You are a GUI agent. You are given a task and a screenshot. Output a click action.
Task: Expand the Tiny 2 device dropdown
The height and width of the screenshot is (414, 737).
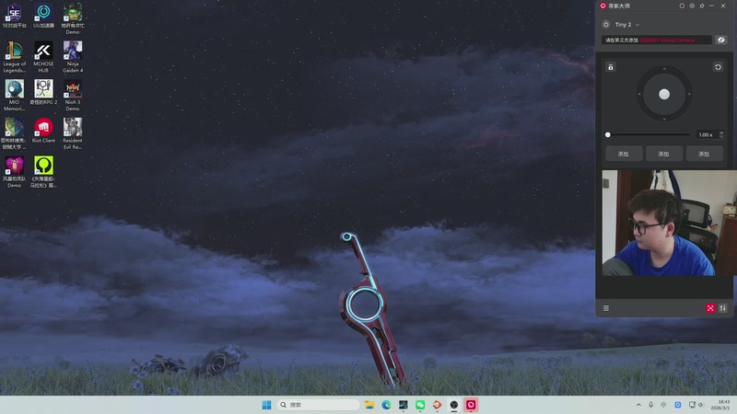point(638,25)
